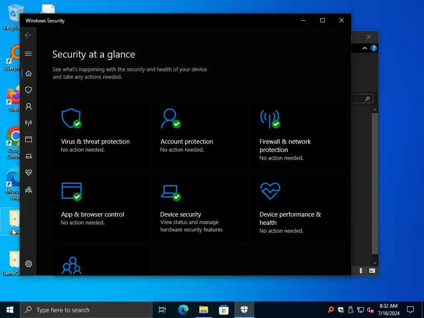Image resolution: width=424 pixels, height=318 pixels.
Task: Collapse ribbon chevron in background window
Action: tap(365, 48)
